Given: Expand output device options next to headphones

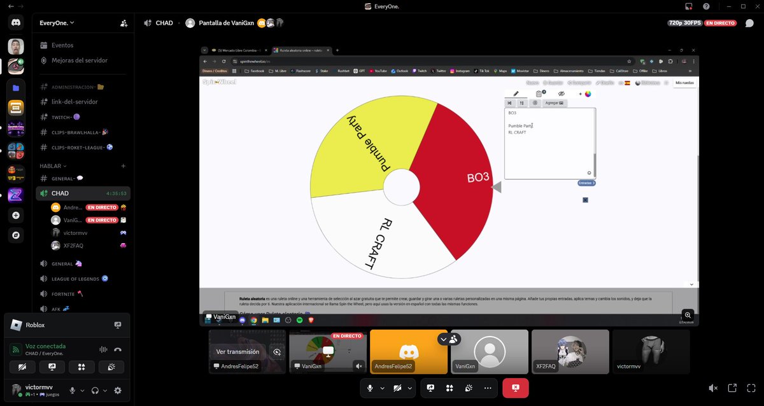Looking at the screenshot, I should point(104,391).
